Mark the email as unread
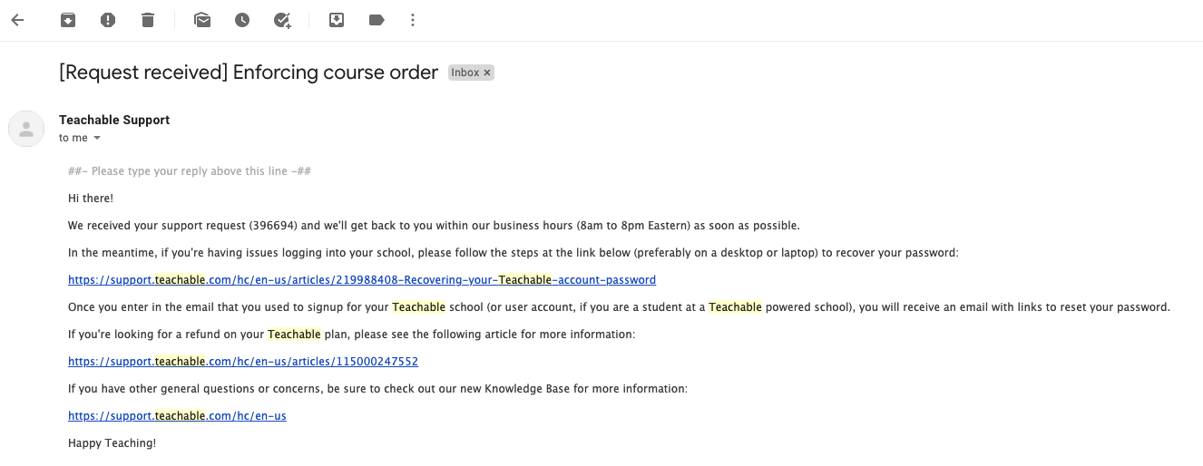 point(202,20)
